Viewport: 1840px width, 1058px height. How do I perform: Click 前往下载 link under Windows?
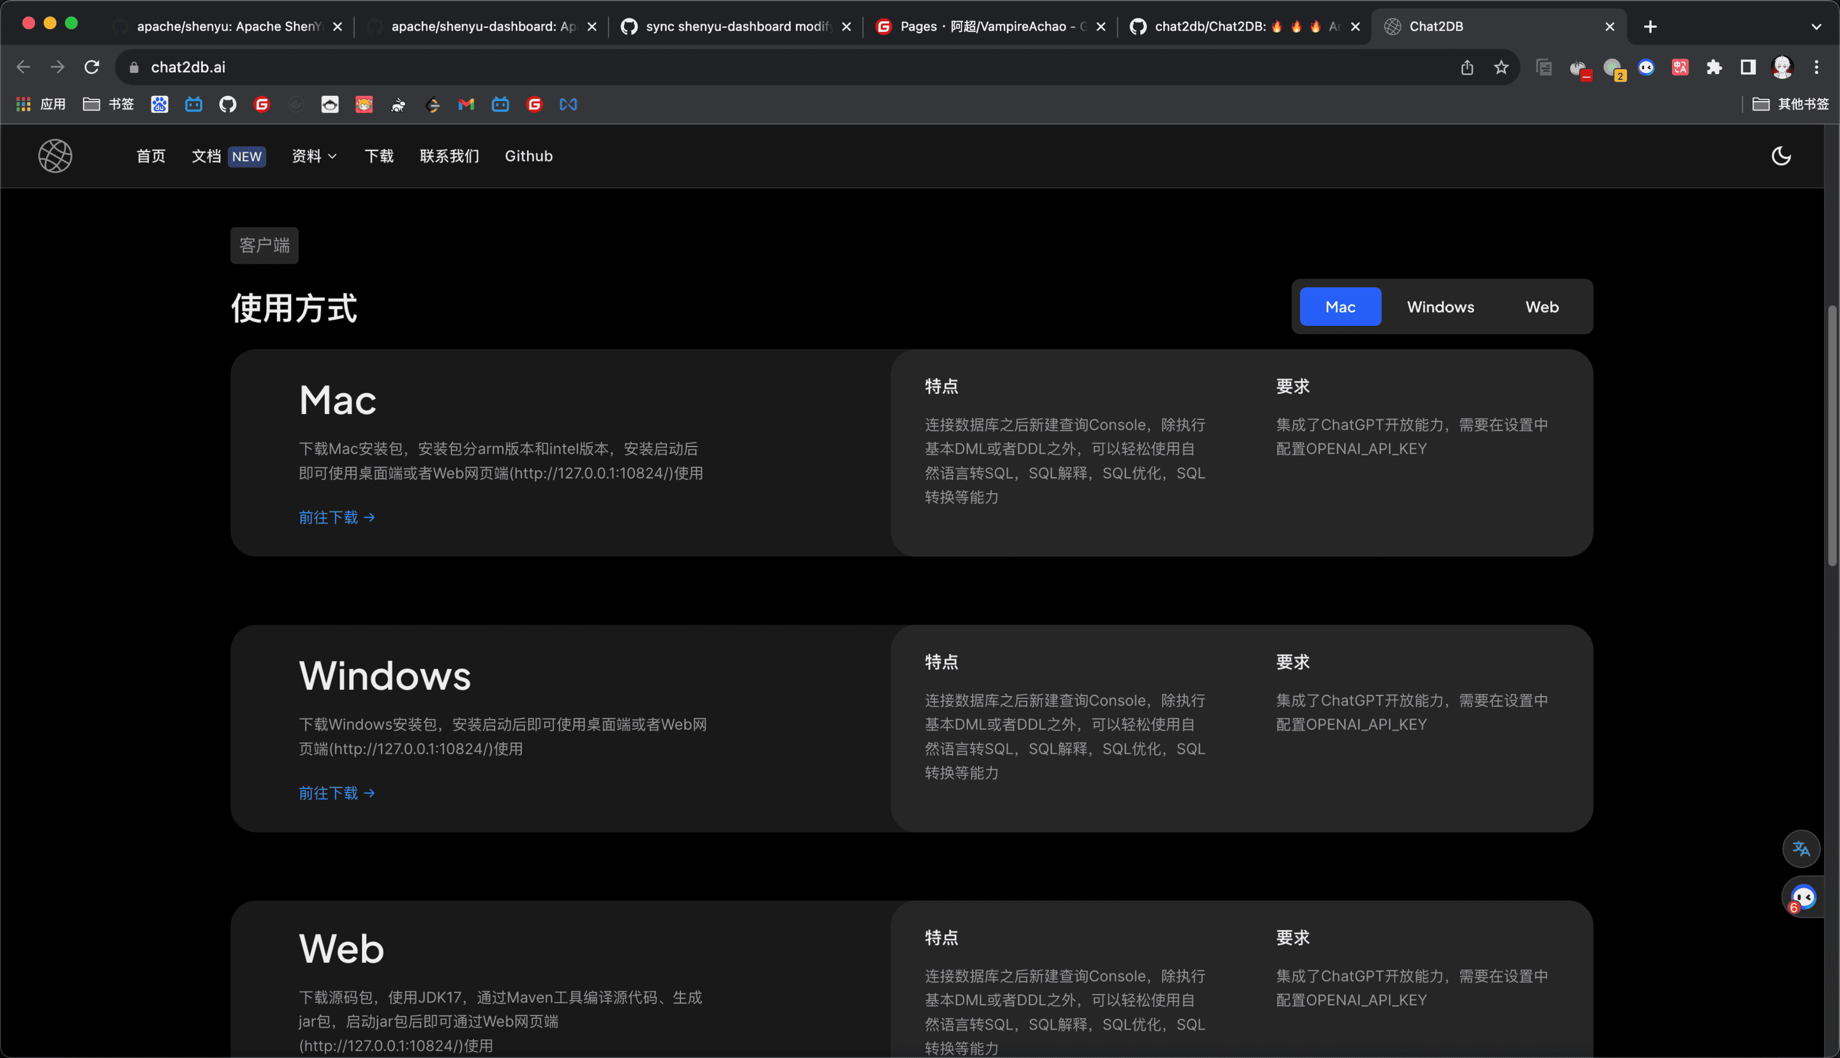(337, 793)
